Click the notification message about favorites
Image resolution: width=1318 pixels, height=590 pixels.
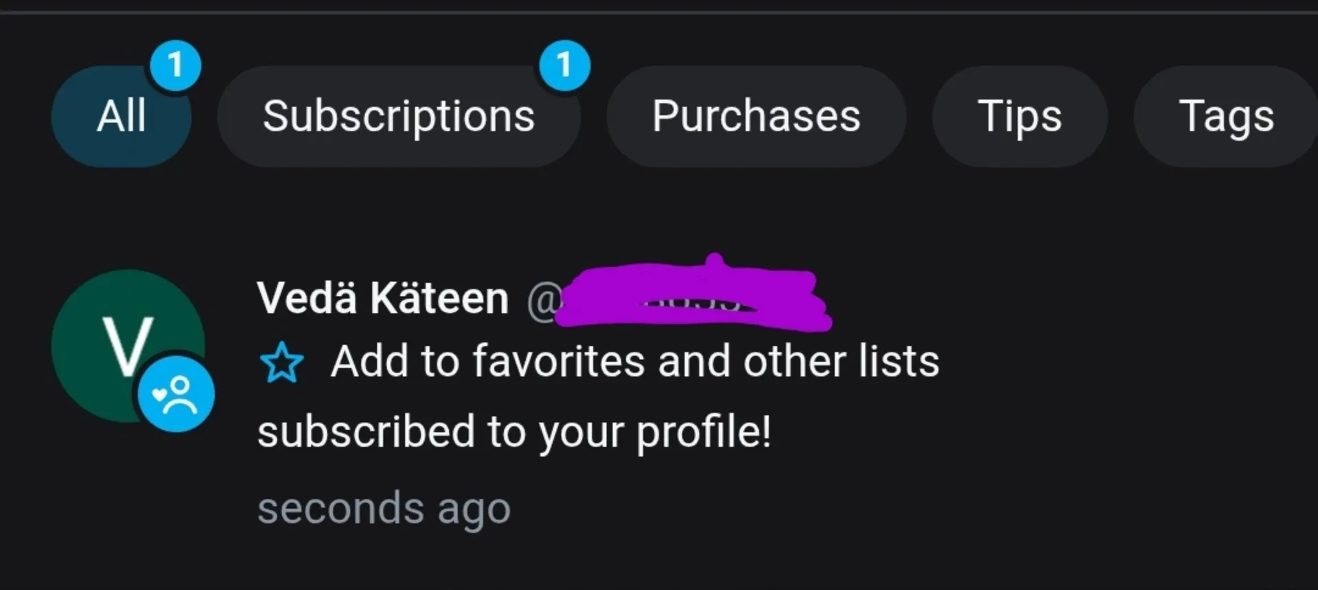(x=632, y=360)
